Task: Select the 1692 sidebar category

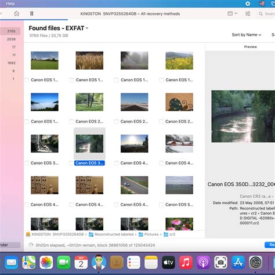Action: click(x=12, y=63)
